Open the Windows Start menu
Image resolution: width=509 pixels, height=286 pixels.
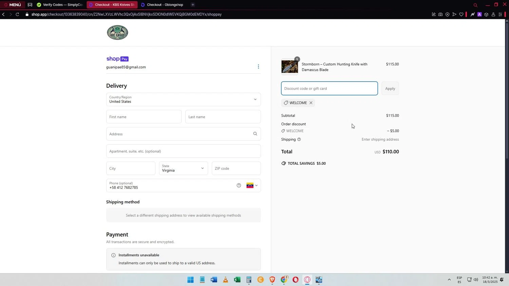click(x=190, y=280)
